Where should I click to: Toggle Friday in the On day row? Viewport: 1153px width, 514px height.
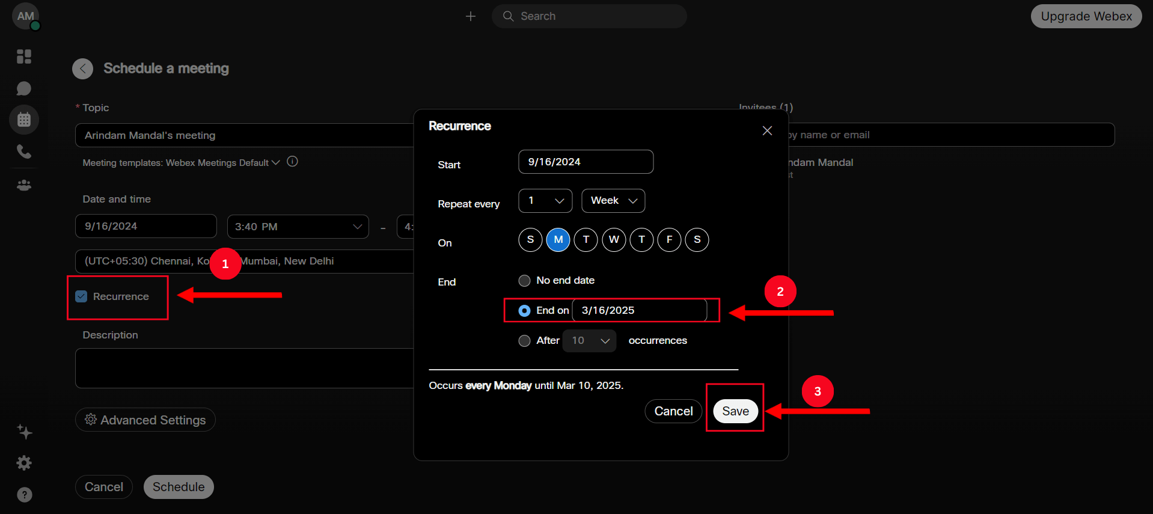pyautogui.click(x=669, y=240)
